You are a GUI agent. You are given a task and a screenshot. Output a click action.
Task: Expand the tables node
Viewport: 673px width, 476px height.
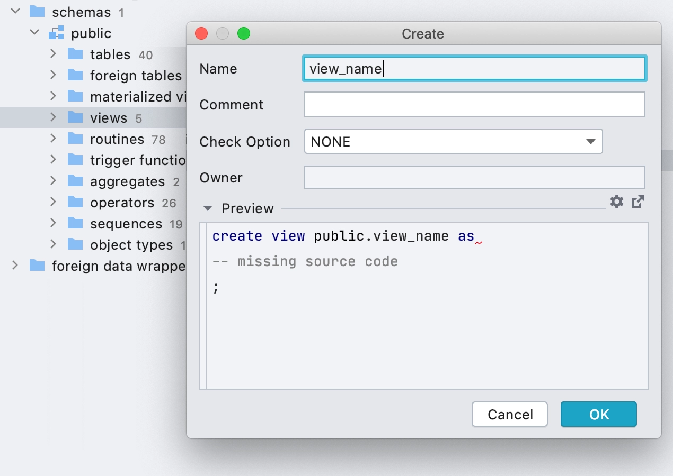pos(53,53)
